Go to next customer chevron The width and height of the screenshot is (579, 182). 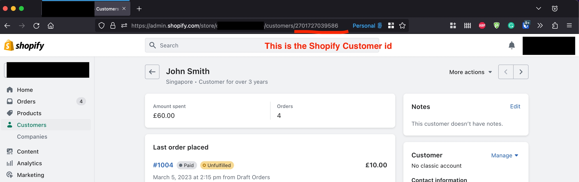pyautogui.click(x=521, y=72)
